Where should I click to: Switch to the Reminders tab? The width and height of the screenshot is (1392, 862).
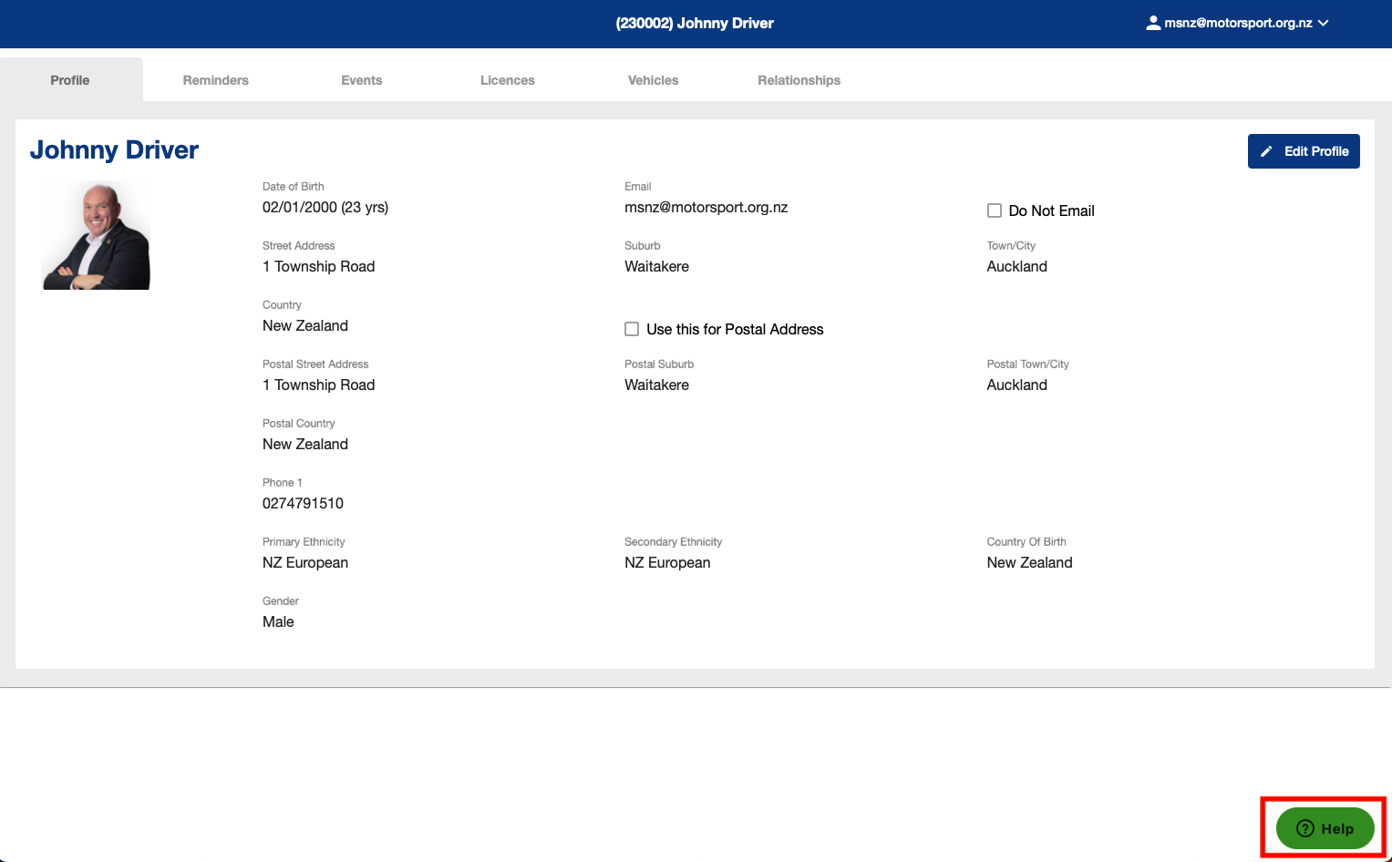click(x=215, y=80)
